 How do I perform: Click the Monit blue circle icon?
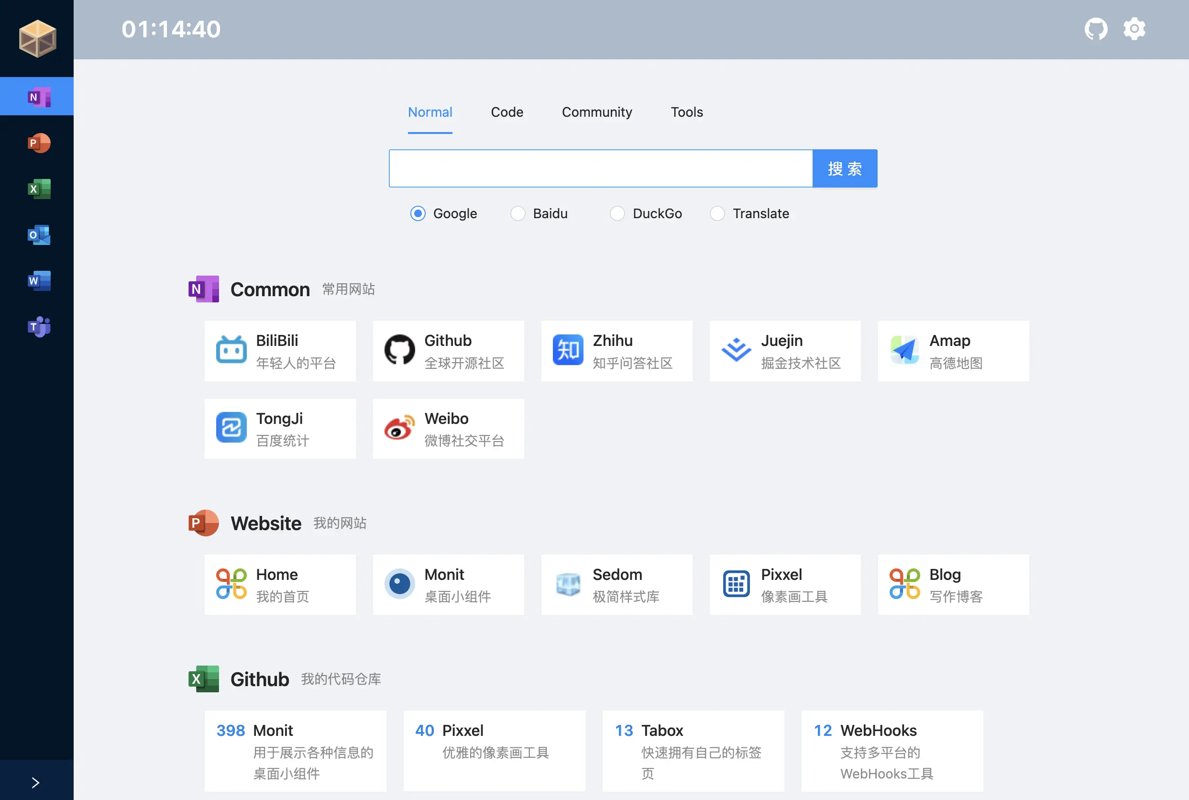tap(399, 584)
